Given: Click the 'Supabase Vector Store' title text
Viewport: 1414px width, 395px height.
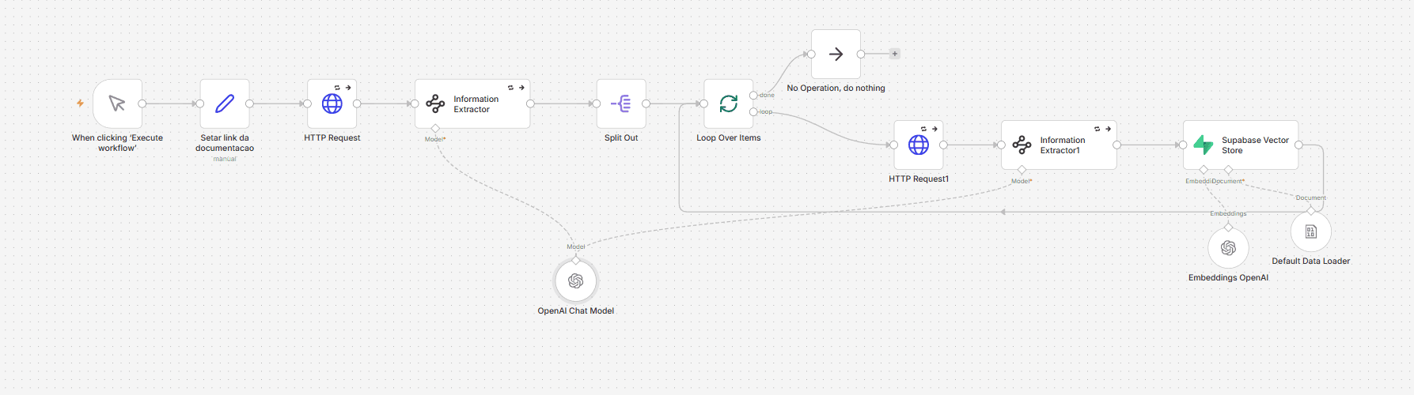Looking at the screenshot, I should tap(1255, 145).
